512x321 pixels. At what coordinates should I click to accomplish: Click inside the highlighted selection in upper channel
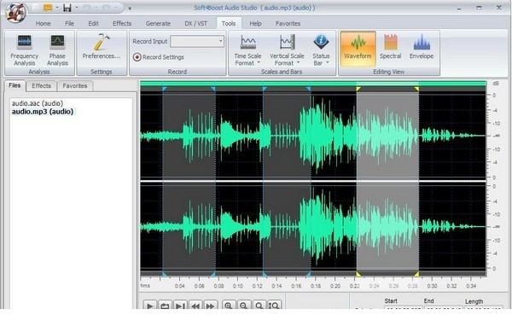[x=387, y=135]
